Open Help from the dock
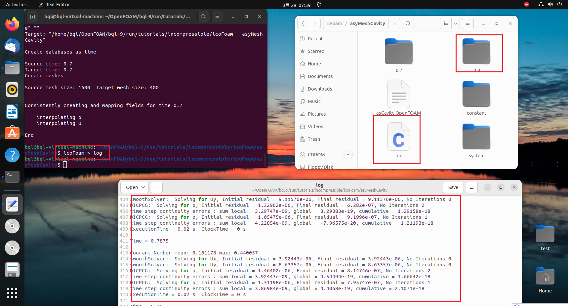 pos(12,155)
